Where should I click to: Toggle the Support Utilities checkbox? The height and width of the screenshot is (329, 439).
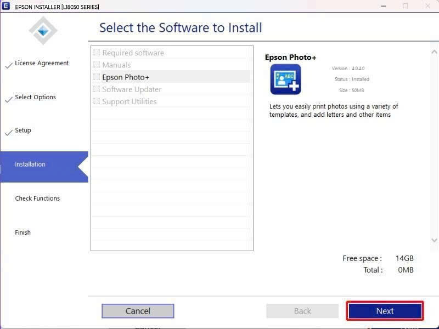click(x=97, y=101)
